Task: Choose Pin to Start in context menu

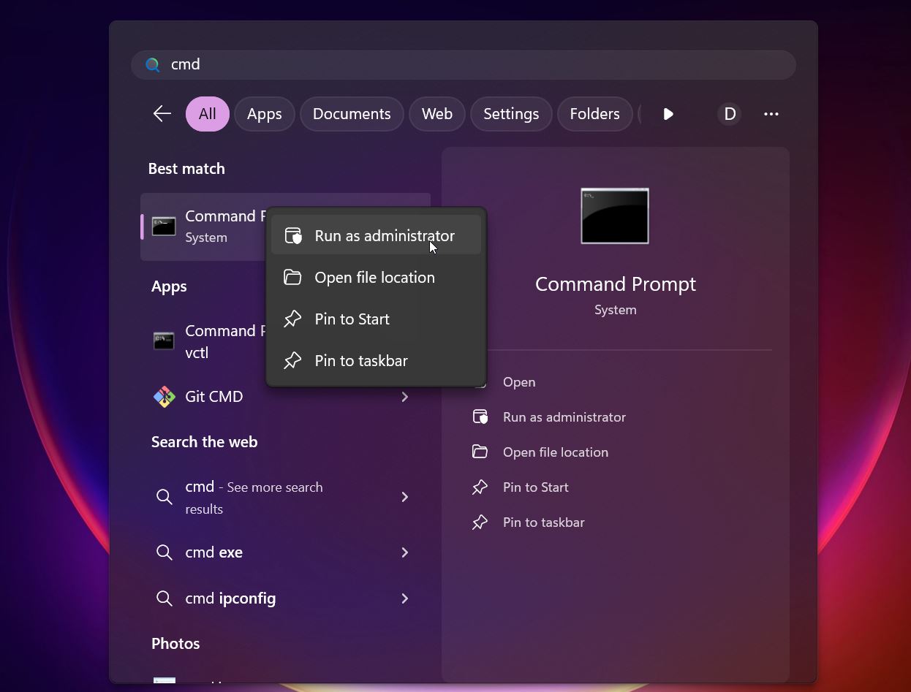Action: pyautogui.click(x=376, y=319)
